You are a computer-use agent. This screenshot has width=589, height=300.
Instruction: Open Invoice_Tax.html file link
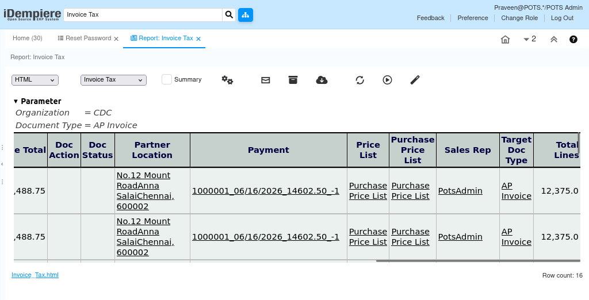click(35, 275)
